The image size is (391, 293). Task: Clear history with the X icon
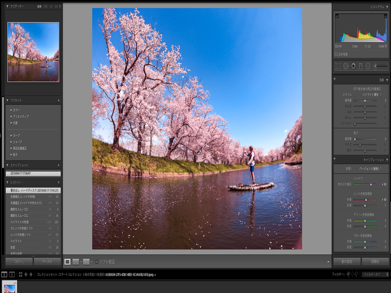pos(59,183)
